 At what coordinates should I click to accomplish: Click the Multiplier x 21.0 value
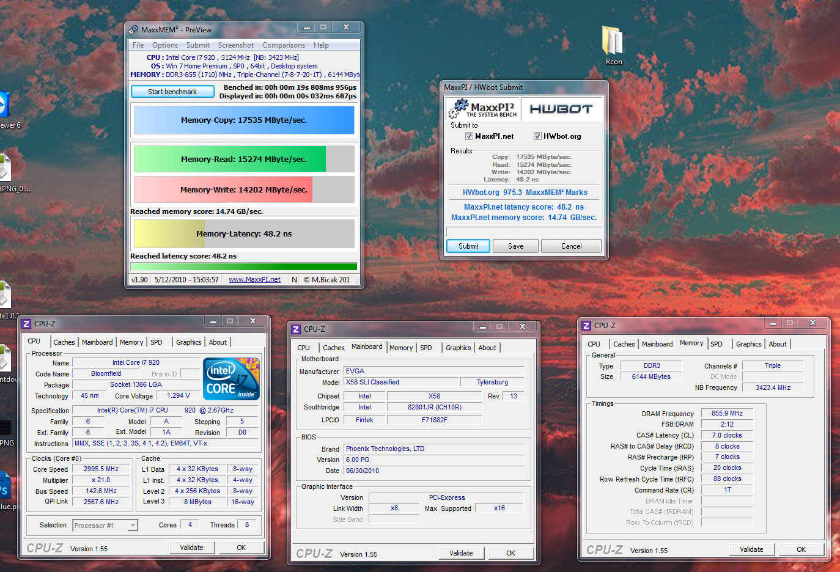[101, 480]
